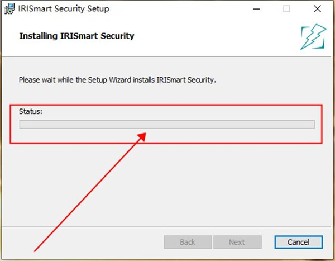Image resolution: width=335 pixels, height=261 pixels.
Task: Click the installer icon in the title bar
Action: (x=9, y=9)
